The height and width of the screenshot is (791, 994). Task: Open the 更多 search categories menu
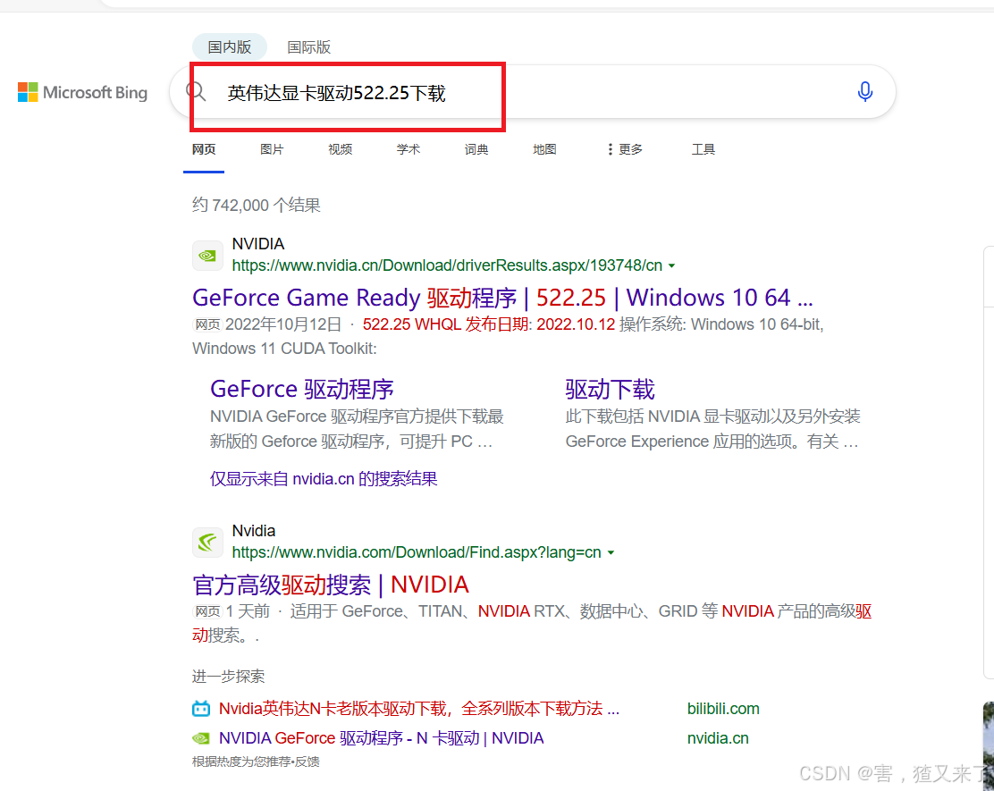tap(625, 149)
